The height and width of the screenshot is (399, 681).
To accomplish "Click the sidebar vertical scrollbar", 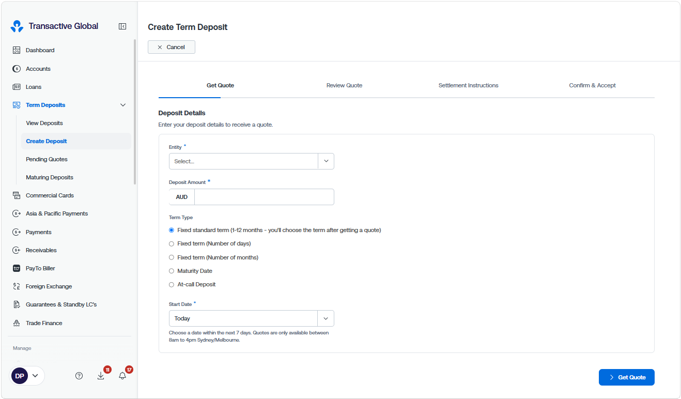I will click(x=135, y=112).
